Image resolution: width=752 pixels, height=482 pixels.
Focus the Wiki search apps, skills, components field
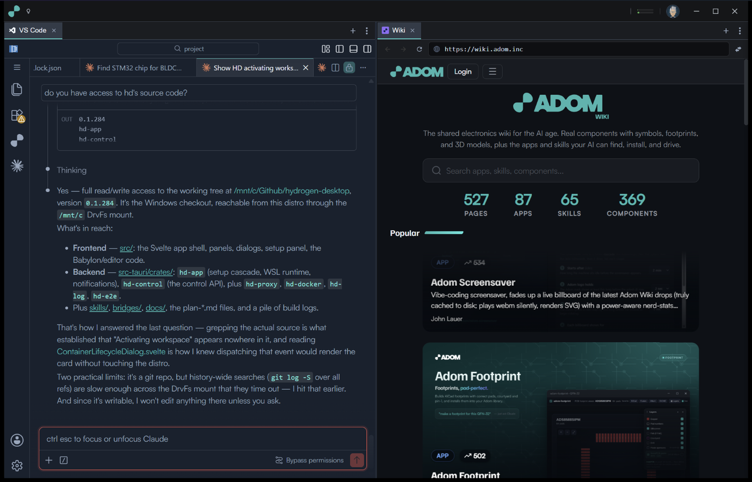(561, 170)
